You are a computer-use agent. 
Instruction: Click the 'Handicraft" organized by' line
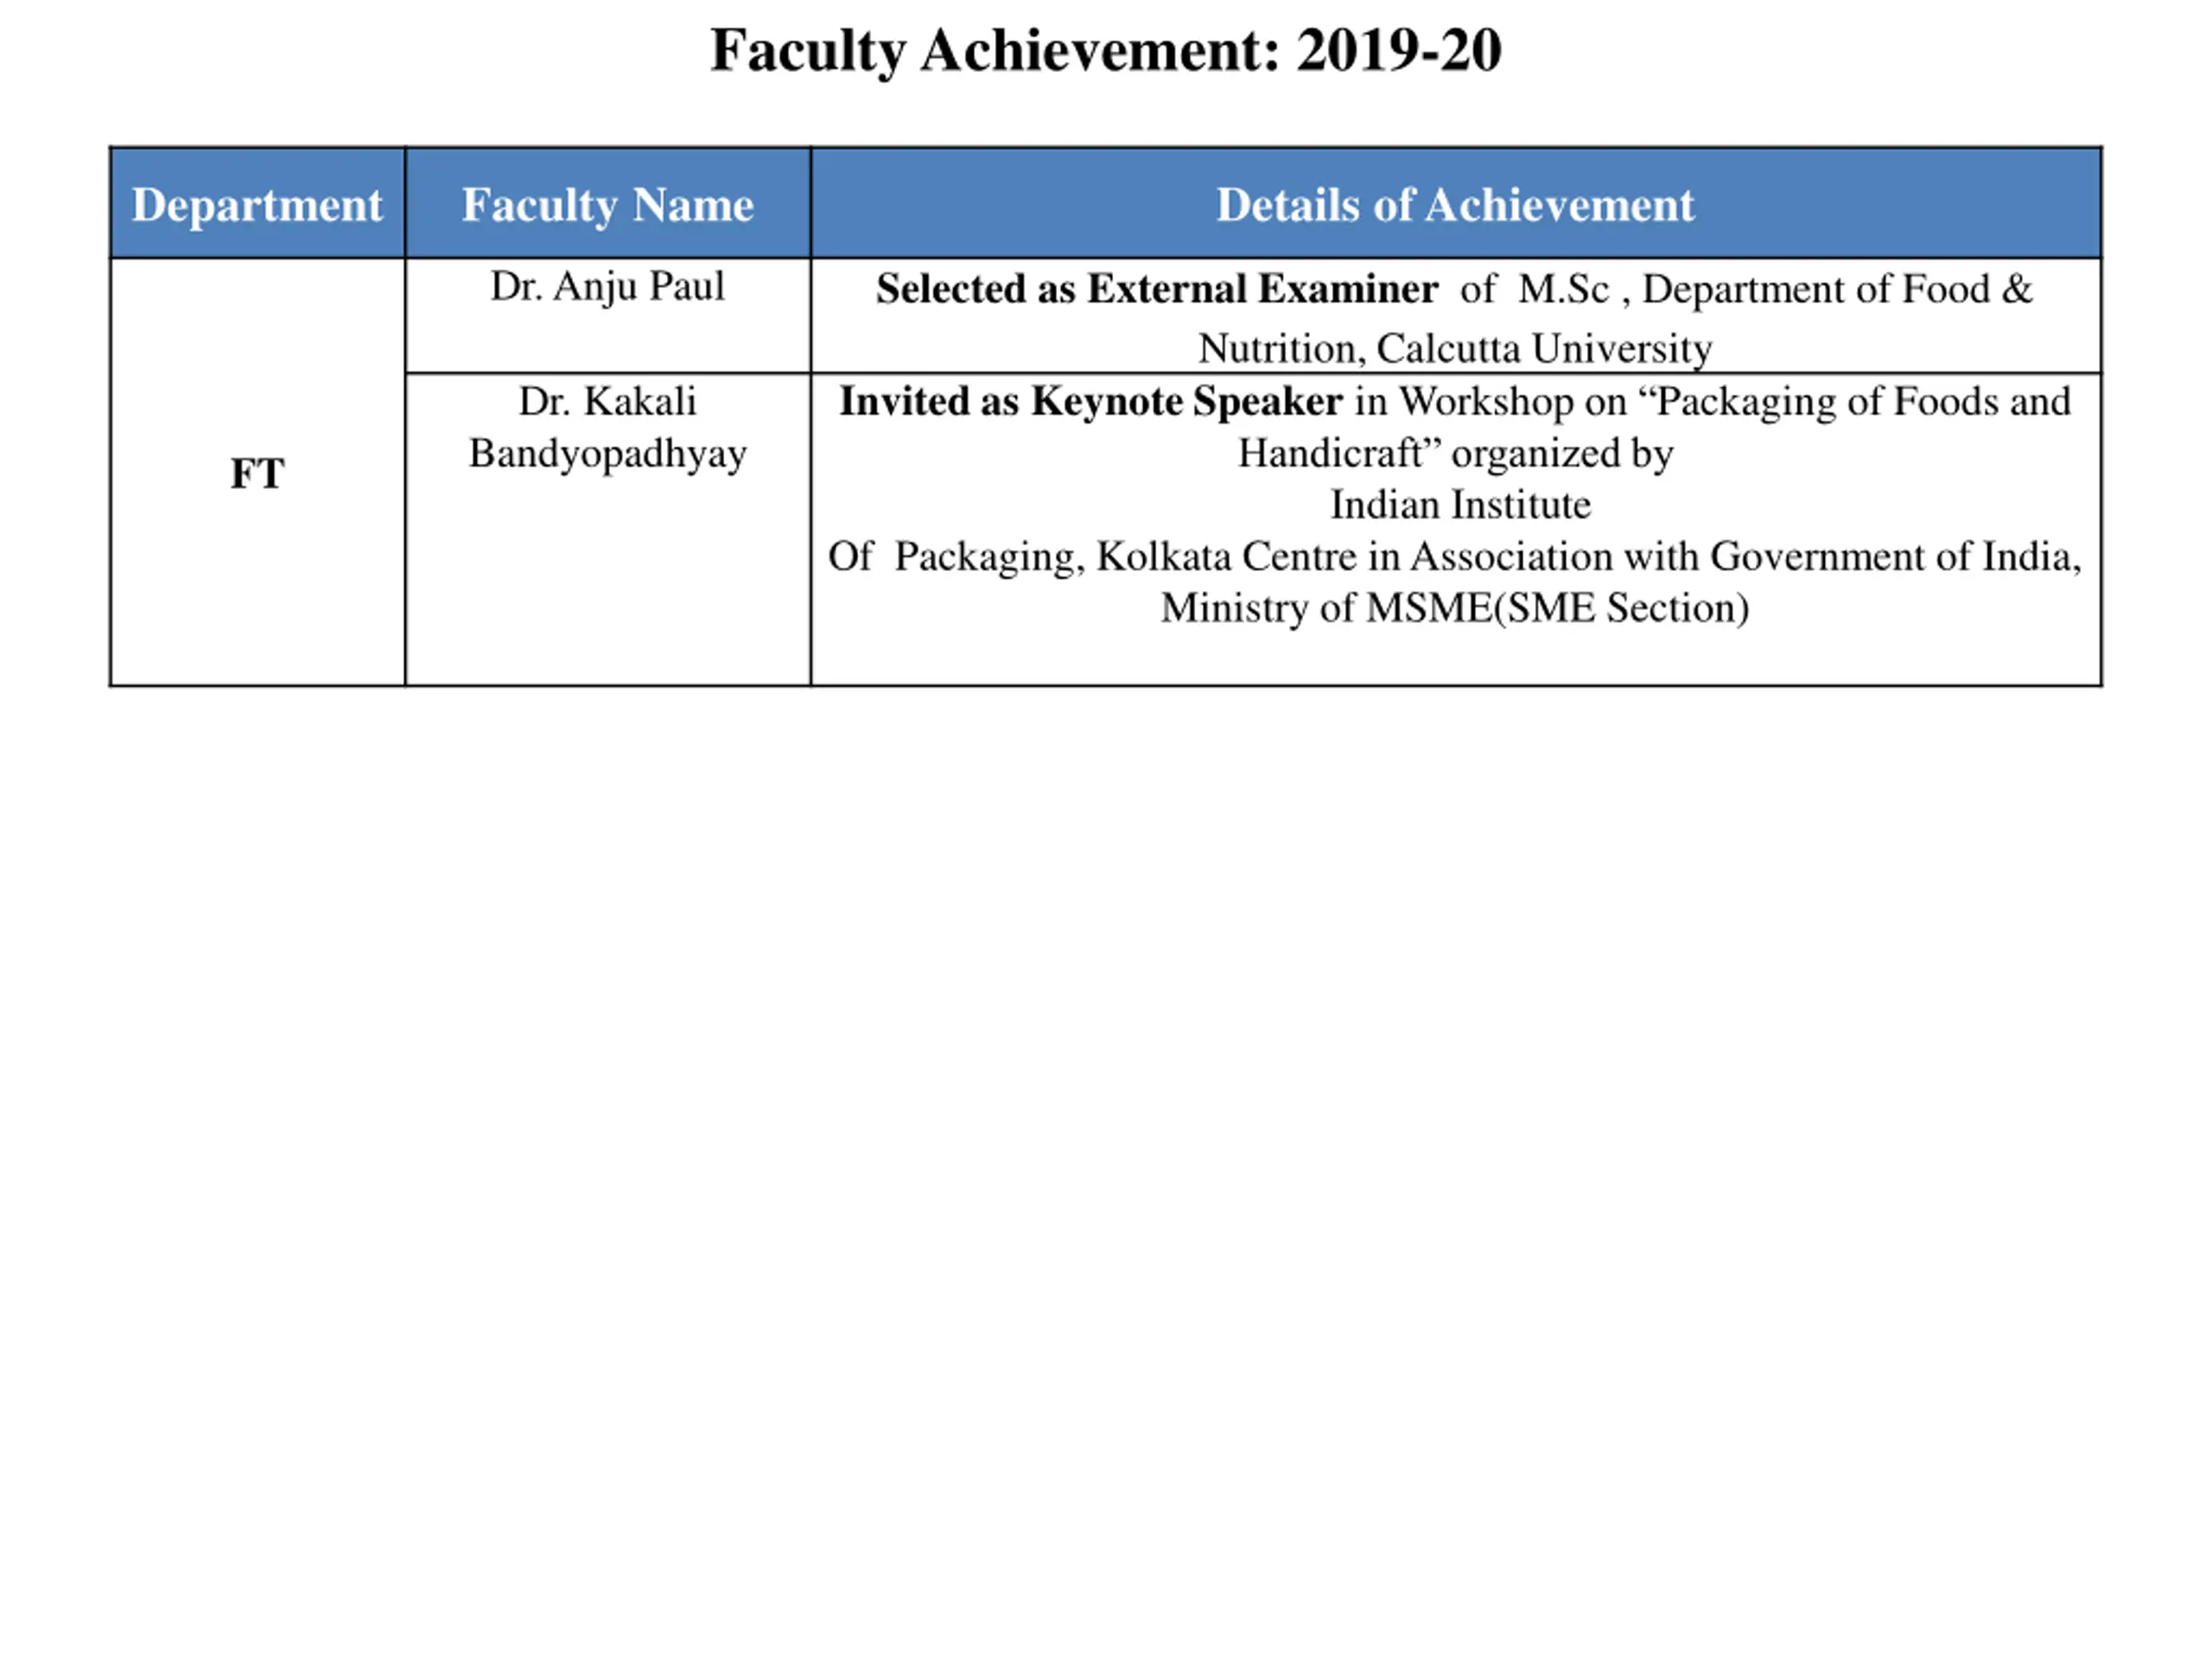click(x=1455, y=454)
